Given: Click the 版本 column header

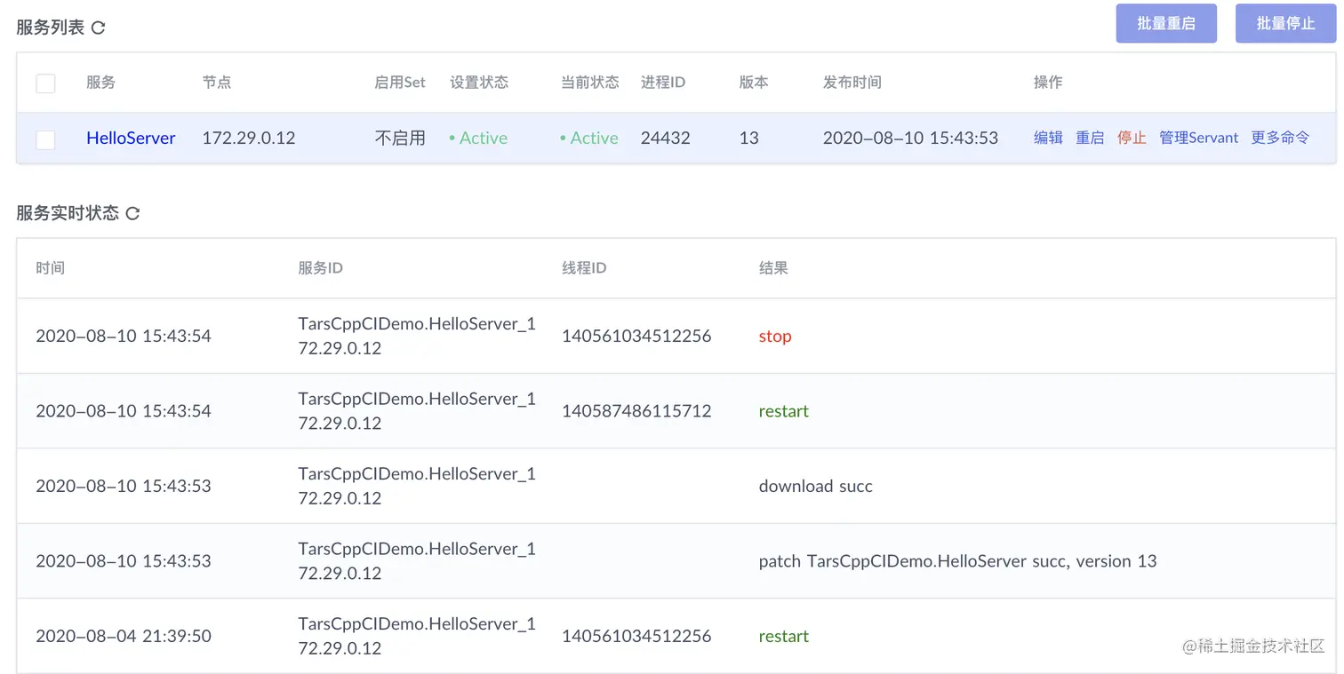Looking at the screenshot, I should pos(754,82).
